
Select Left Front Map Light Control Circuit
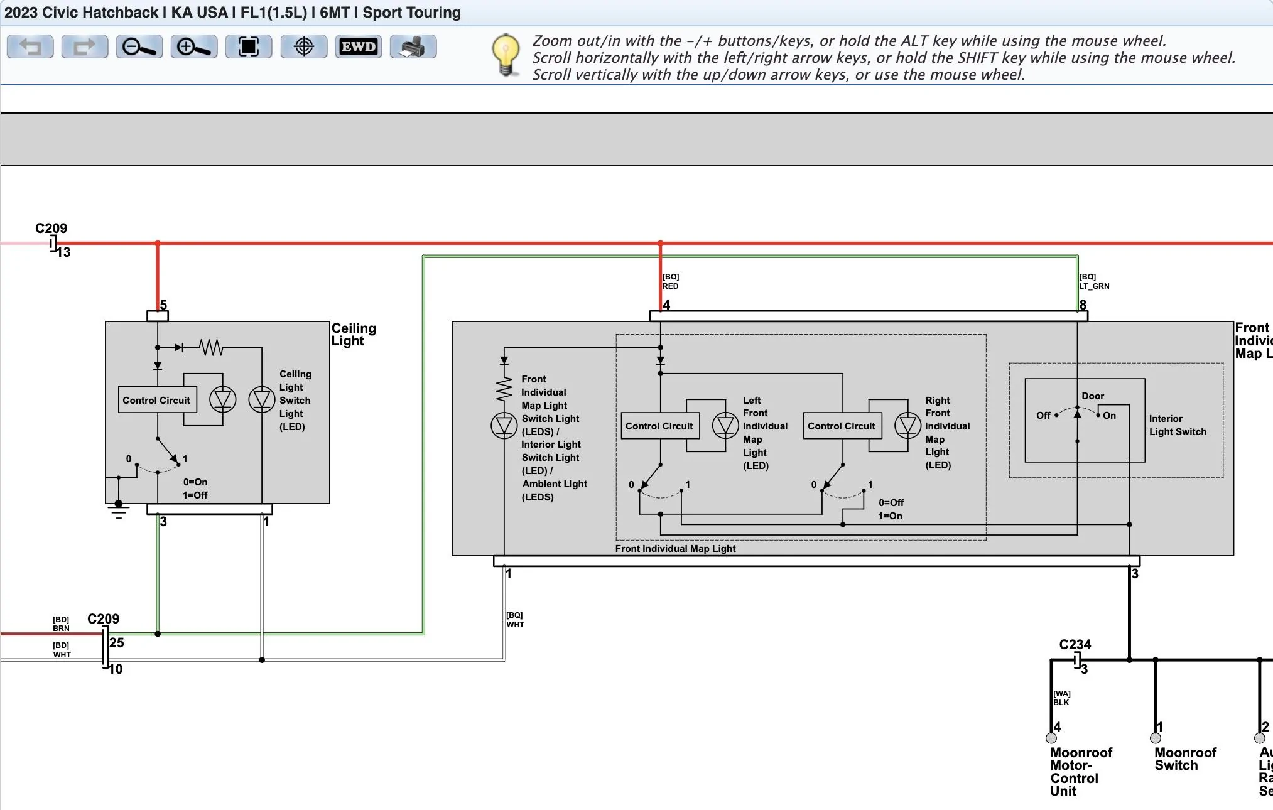(659, 426)
